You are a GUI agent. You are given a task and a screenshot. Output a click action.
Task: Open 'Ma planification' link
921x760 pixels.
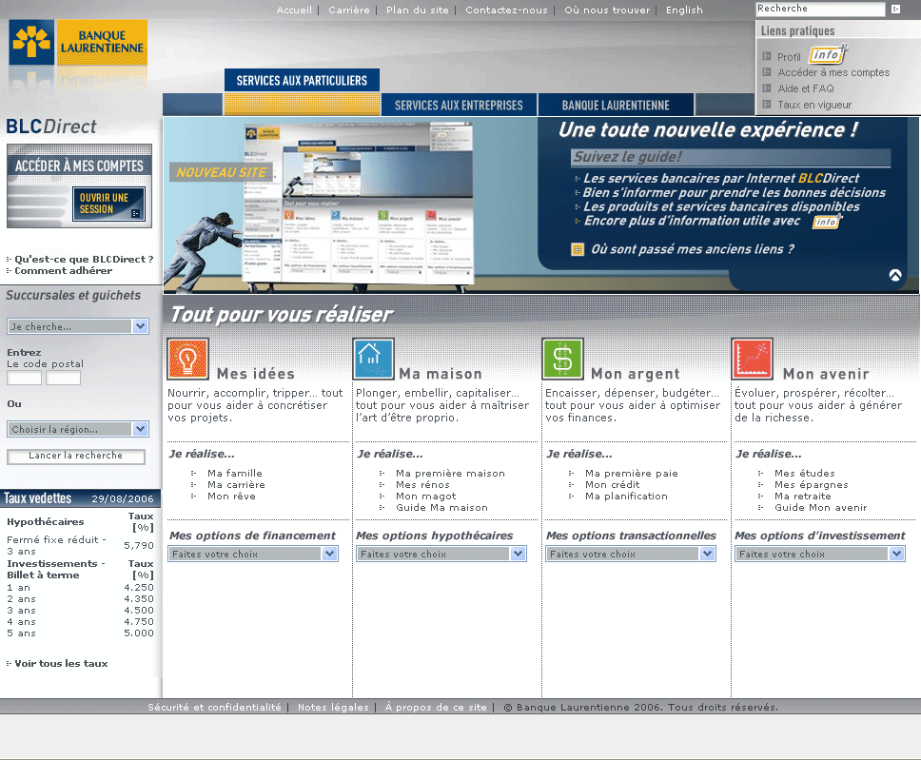coord(626,497)
